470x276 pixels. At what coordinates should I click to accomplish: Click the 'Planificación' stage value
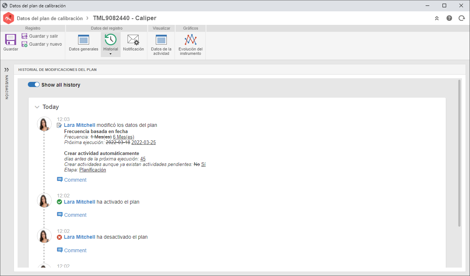click(93, 170)
